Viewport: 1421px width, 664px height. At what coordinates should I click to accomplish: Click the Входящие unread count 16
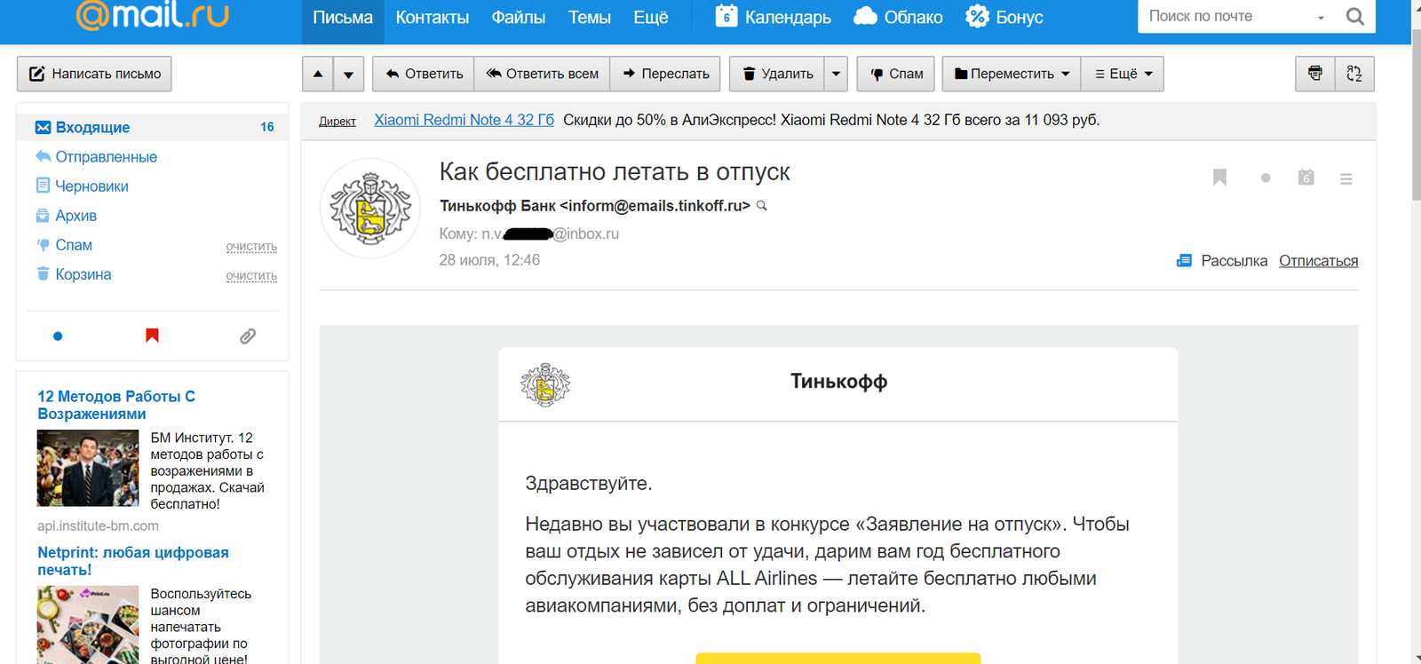pos(267,127)
